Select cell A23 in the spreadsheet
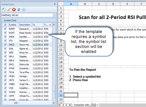The width and height of the screenshot is (146, 107). (71, 99)
